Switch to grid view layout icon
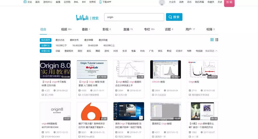The height and width of the screenshot is (139, 258). tap(212, 40)
